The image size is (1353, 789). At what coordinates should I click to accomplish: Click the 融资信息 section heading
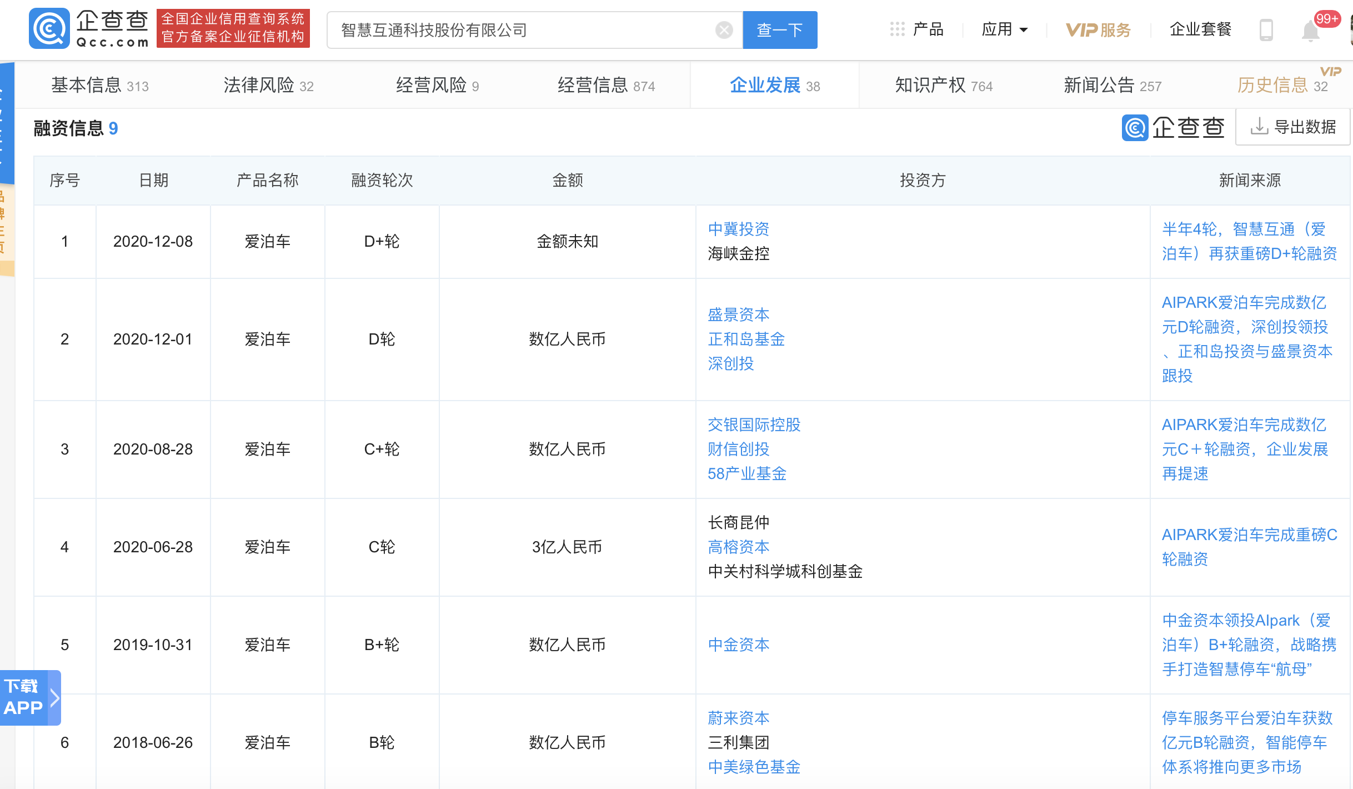[x=76, y=128]
